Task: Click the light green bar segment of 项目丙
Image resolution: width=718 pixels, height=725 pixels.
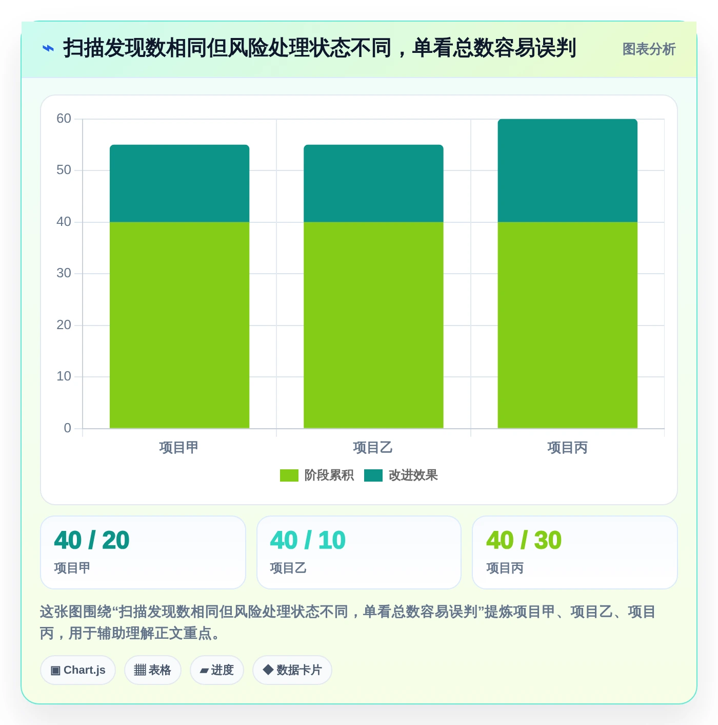Action: pyautogui.click(x=568, y=325)
